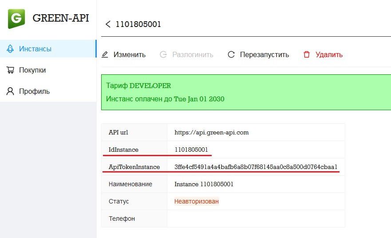This screenshot has width=391, height=238.
Task: Open the Инстансы menu section
Action: pos(35,49)
